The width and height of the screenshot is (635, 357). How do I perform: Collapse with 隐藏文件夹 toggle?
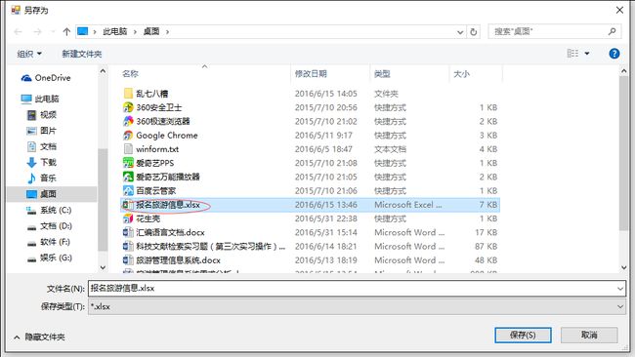tap(39, 337)
